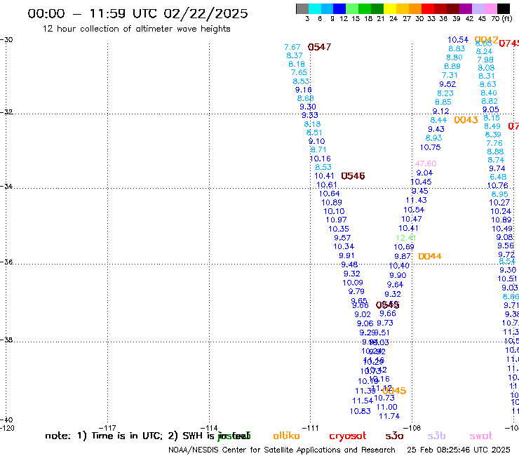Click '12 hour collection of altimeter wave heights'

[x=136, y=29]
